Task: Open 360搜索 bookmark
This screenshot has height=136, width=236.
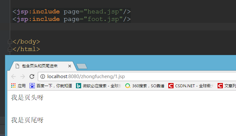Action: click(x=145, y=86)
